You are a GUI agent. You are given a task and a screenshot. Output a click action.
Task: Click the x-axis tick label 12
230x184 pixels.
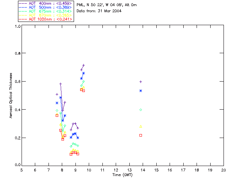click(x=116, y=170)
